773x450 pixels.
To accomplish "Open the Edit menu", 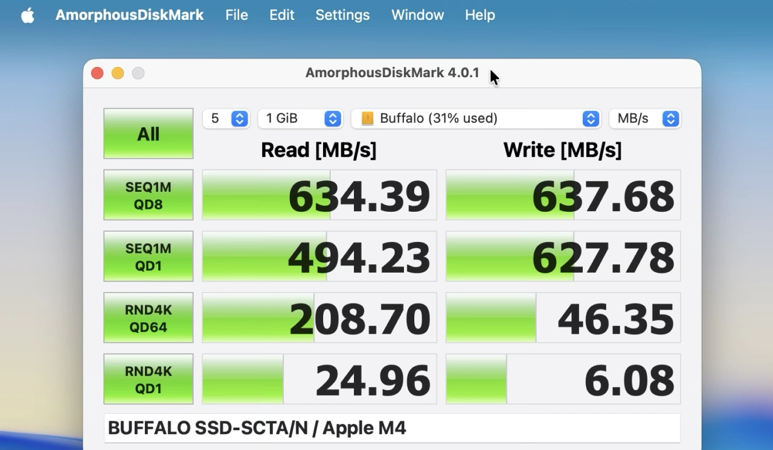I will [x=282, y=14].
